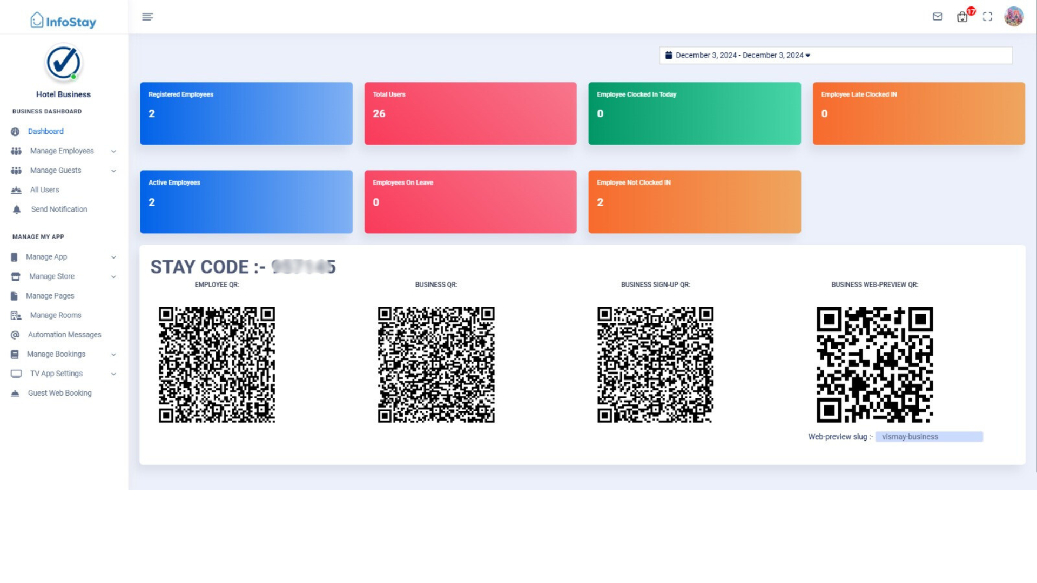Expand the Manage Guests chevron
Image resolution: width=1037 pixels, height=583 pixels.
[113, 171]
